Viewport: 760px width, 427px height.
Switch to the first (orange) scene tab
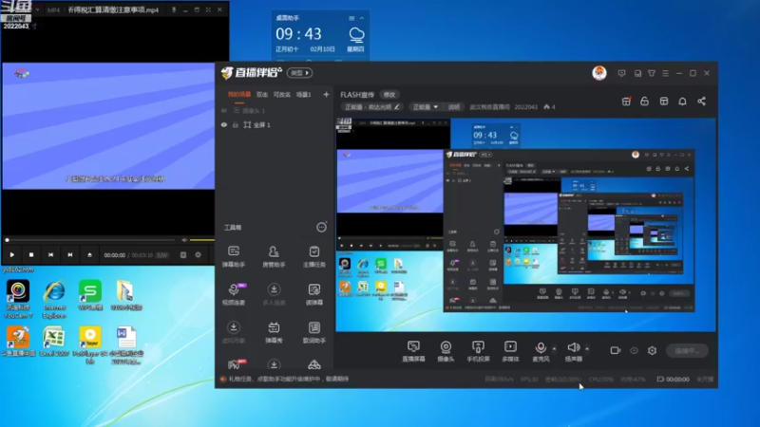pyautogui.click(x=239, y=94)
